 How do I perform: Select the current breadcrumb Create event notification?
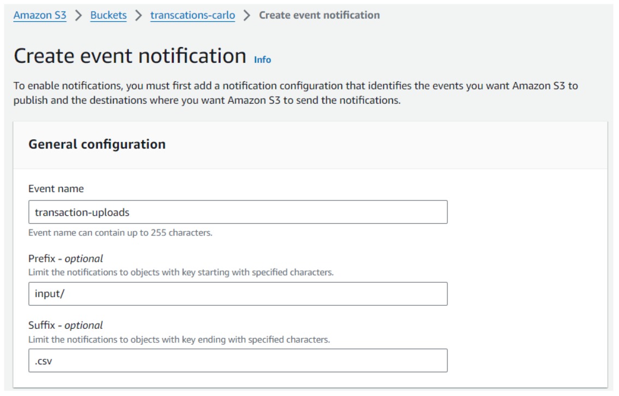[x=319, y=15]
